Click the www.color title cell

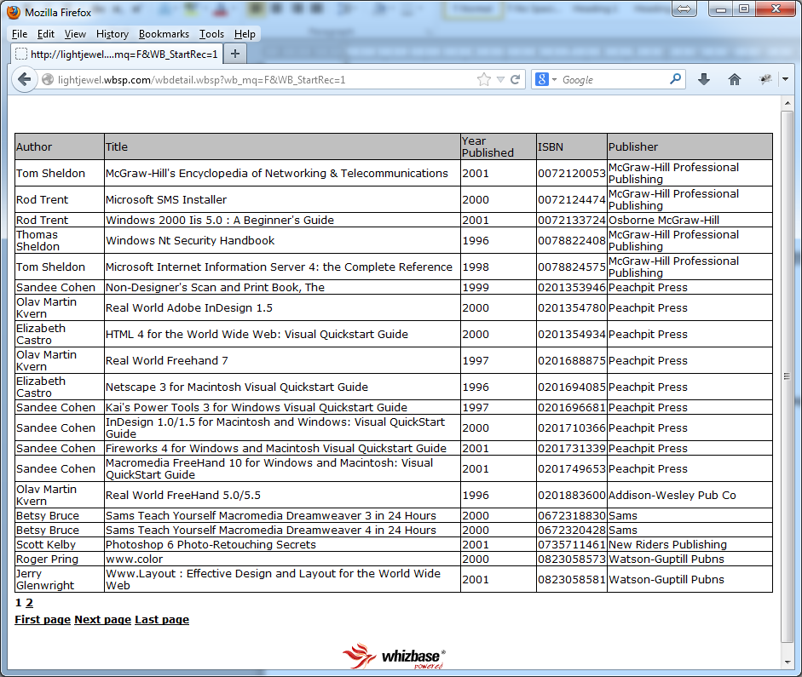click(x=282, y=559)
